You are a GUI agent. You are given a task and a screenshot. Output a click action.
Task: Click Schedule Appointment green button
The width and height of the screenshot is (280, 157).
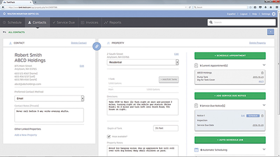coord(230,56)
